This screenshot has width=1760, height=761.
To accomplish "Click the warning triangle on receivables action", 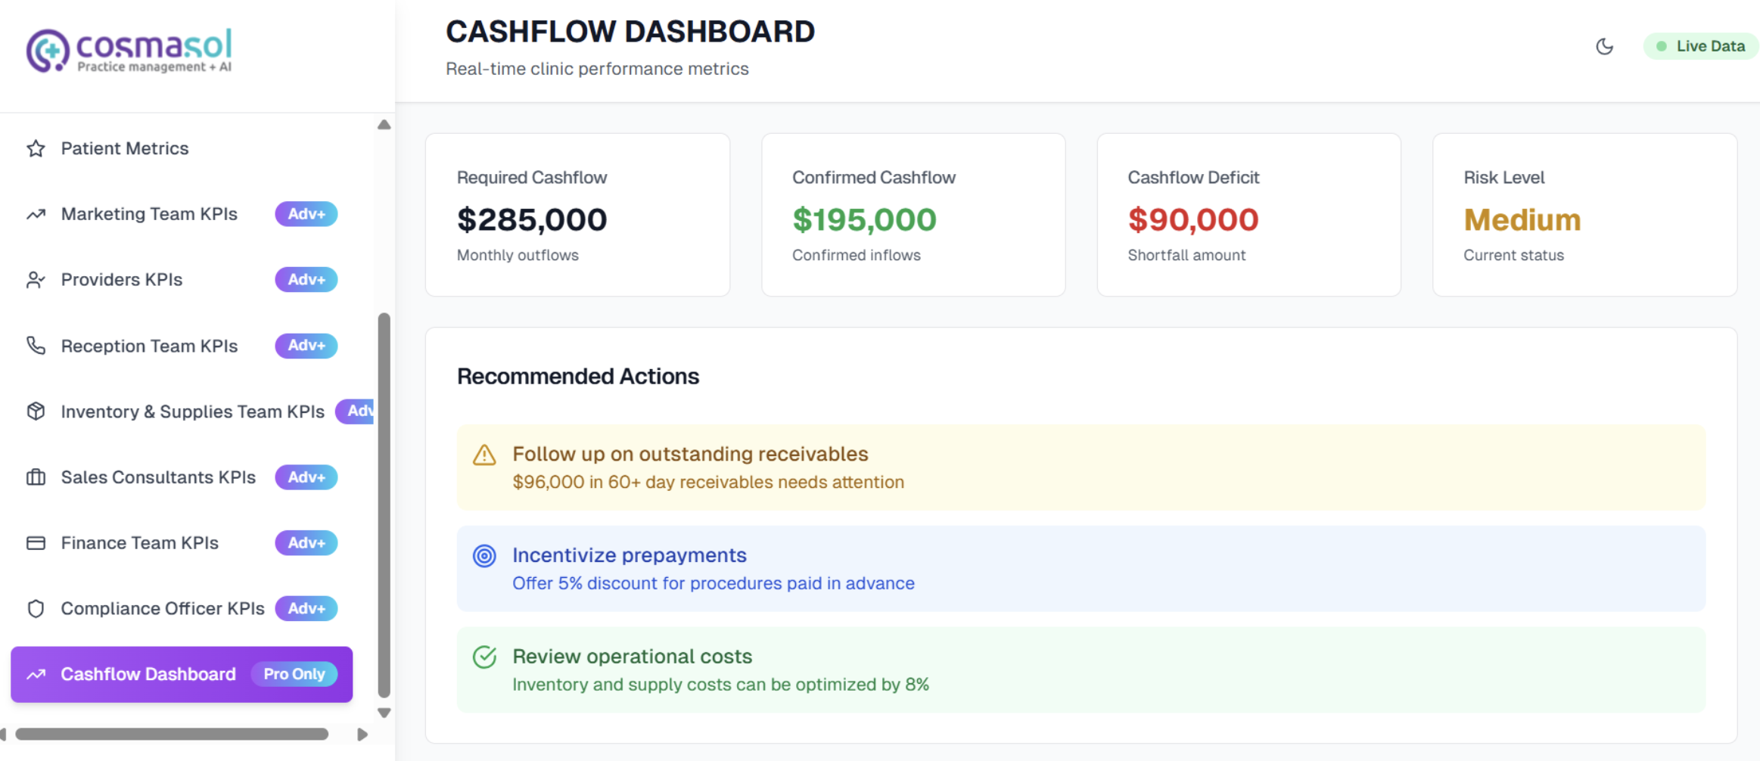I will click(484, 455).
